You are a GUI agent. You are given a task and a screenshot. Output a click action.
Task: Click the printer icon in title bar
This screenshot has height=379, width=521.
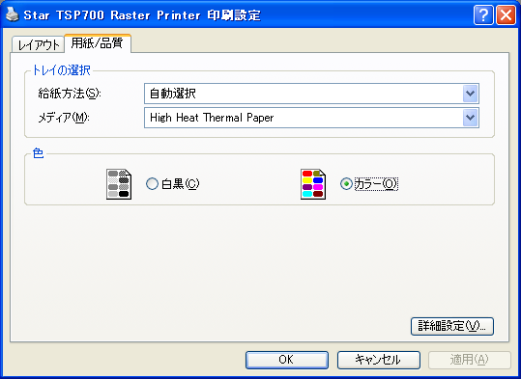coord(12,14)
